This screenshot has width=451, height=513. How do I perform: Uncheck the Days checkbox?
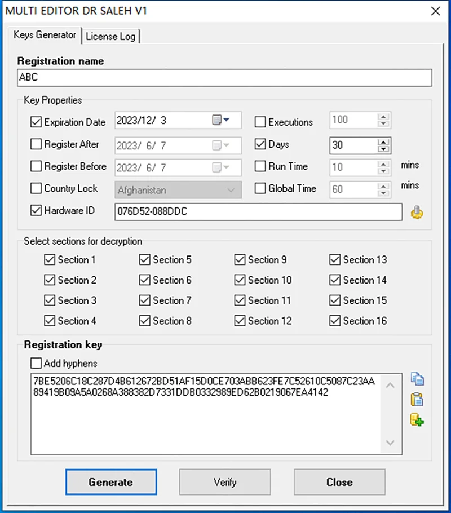260,144
